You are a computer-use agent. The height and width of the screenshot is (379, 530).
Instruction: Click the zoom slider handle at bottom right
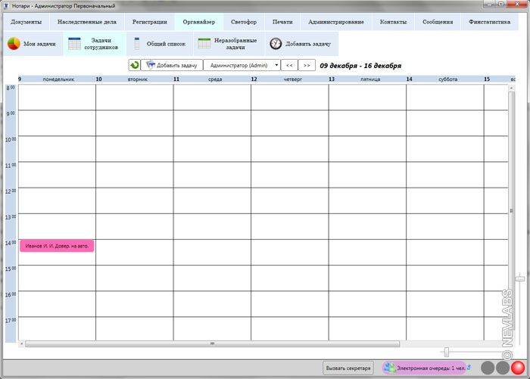coord(446,352)
